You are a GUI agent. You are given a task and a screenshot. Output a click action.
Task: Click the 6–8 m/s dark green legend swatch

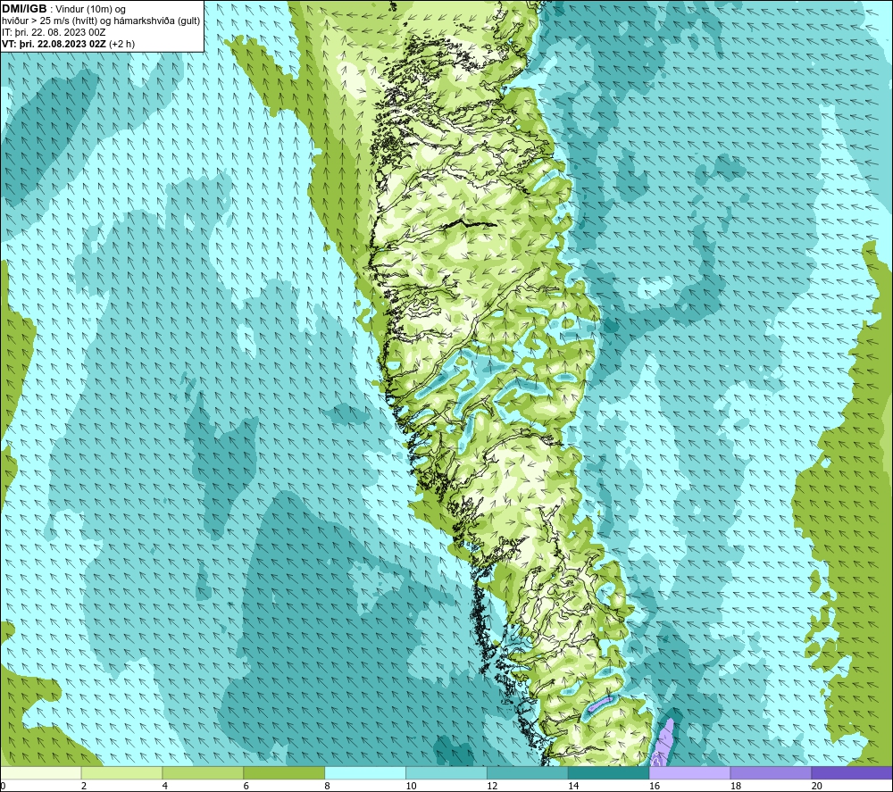click(x=284, y=772)
